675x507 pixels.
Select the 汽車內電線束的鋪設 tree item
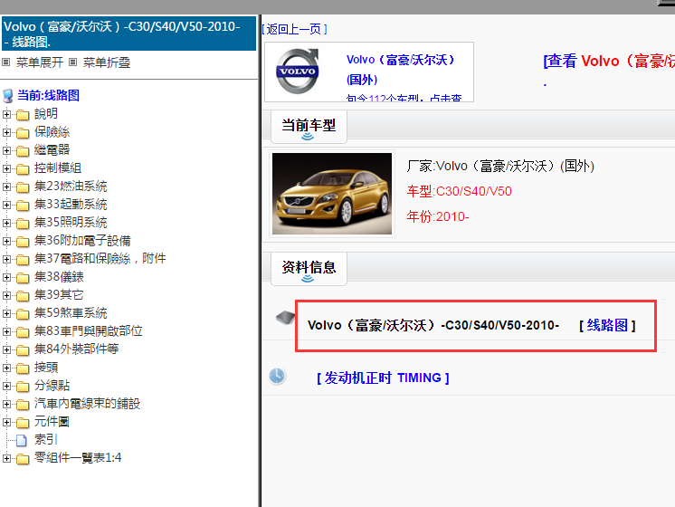click(x=87, y=403)
